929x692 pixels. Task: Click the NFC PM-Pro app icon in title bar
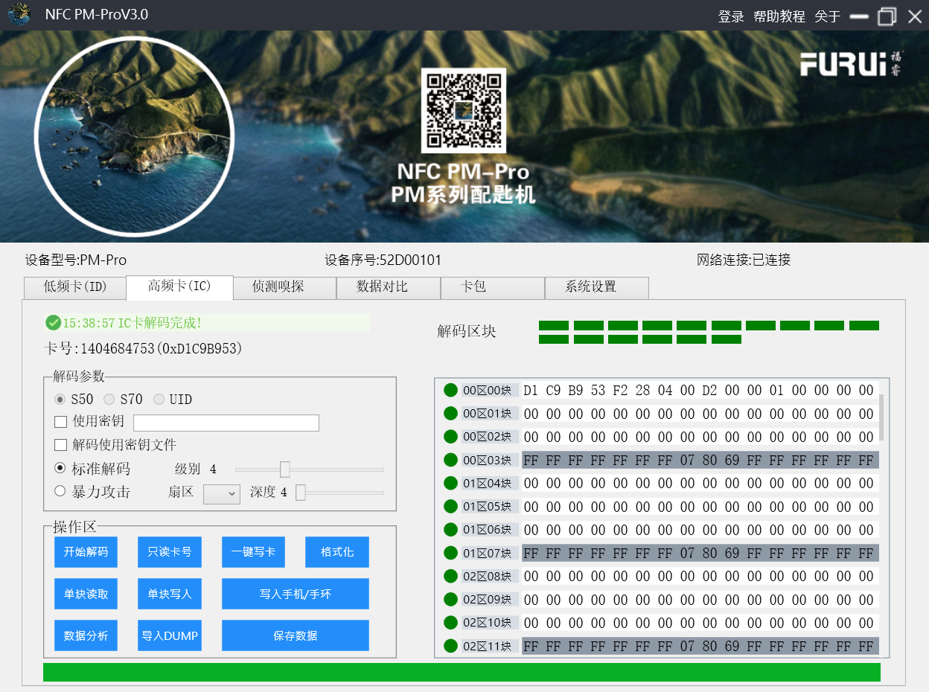[19, 15]
